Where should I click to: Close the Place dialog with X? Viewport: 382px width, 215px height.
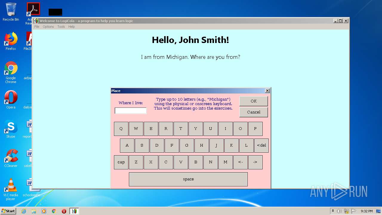pyautogui.click(x=267, y=91)
